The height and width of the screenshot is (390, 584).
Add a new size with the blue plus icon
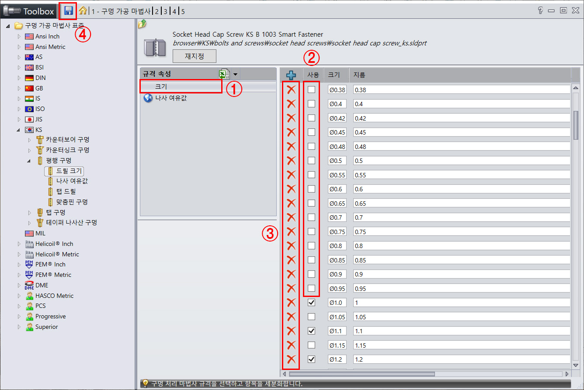coord(291,75)
